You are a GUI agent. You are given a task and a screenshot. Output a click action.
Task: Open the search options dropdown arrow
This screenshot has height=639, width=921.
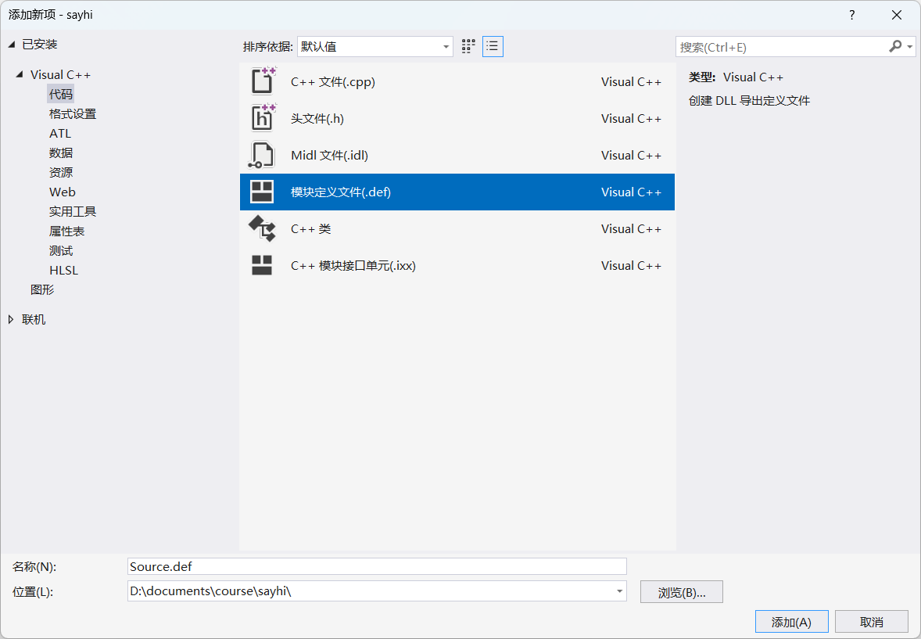tap(910, 46)
